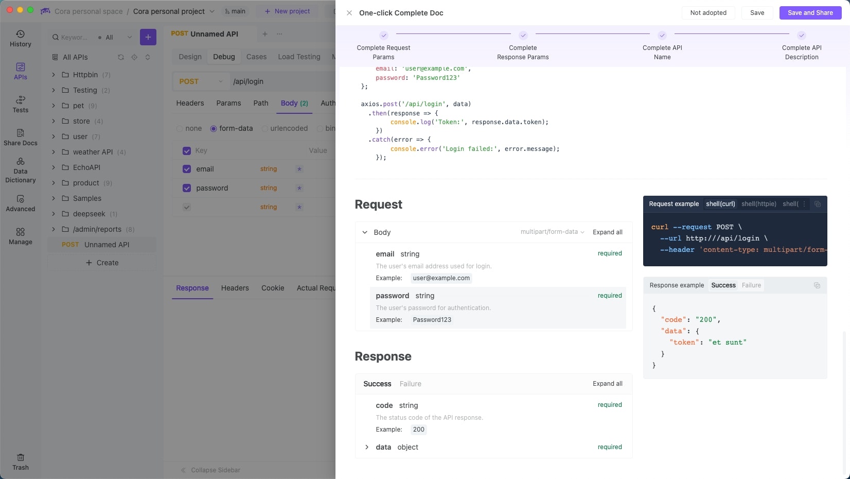The width and height of the screenshot is (850, 479).
Task: Toggle the select-all Key checkbox
Action: (x=187, y=151)
